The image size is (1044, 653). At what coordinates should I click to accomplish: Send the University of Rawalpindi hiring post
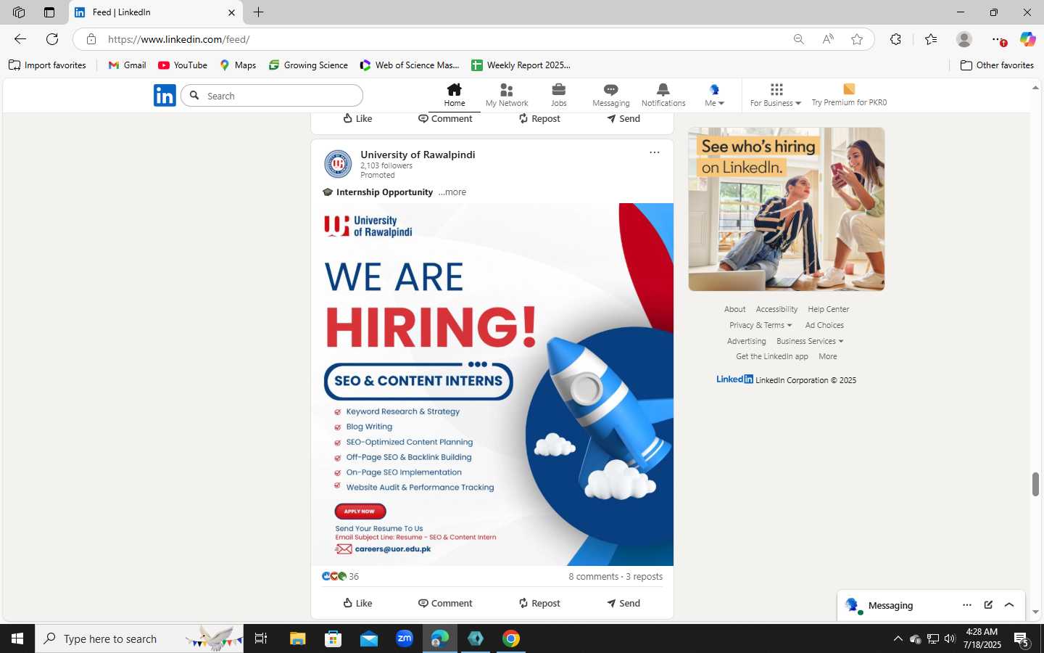pos(623,603)
